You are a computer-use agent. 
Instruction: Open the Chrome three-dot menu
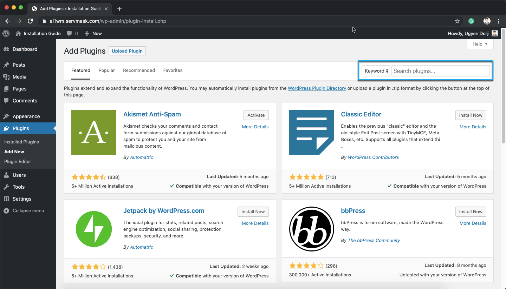(499, 21)
